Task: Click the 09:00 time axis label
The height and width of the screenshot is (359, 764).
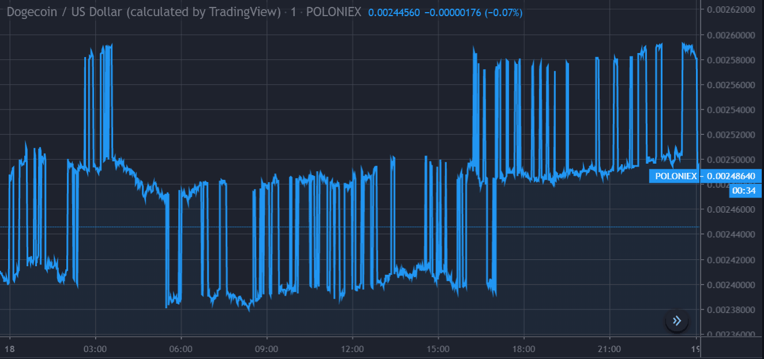Action: tap(267, 349)
